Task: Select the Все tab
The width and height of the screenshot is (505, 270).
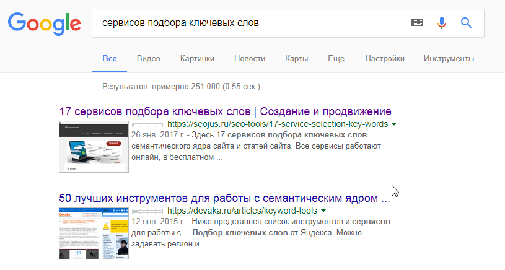Action: click(110, 59)
